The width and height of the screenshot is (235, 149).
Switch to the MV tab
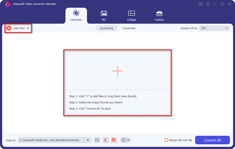tap(104, 15)
